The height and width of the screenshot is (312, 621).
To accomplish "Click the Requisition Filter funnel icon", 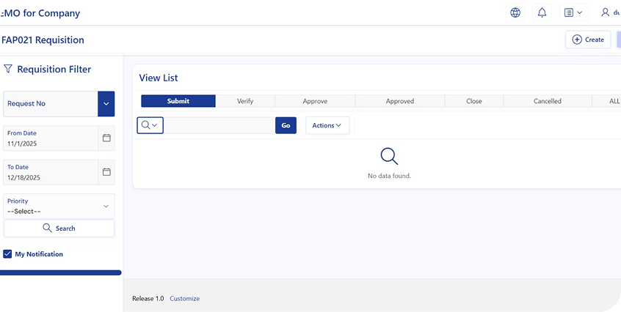I will pyautogui.click(x=8, y=69).
